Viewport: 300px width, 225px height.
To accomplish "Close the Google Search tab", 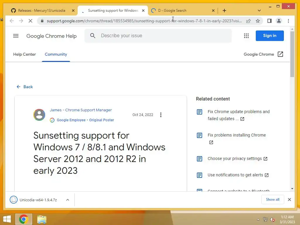I will (213, 11).
